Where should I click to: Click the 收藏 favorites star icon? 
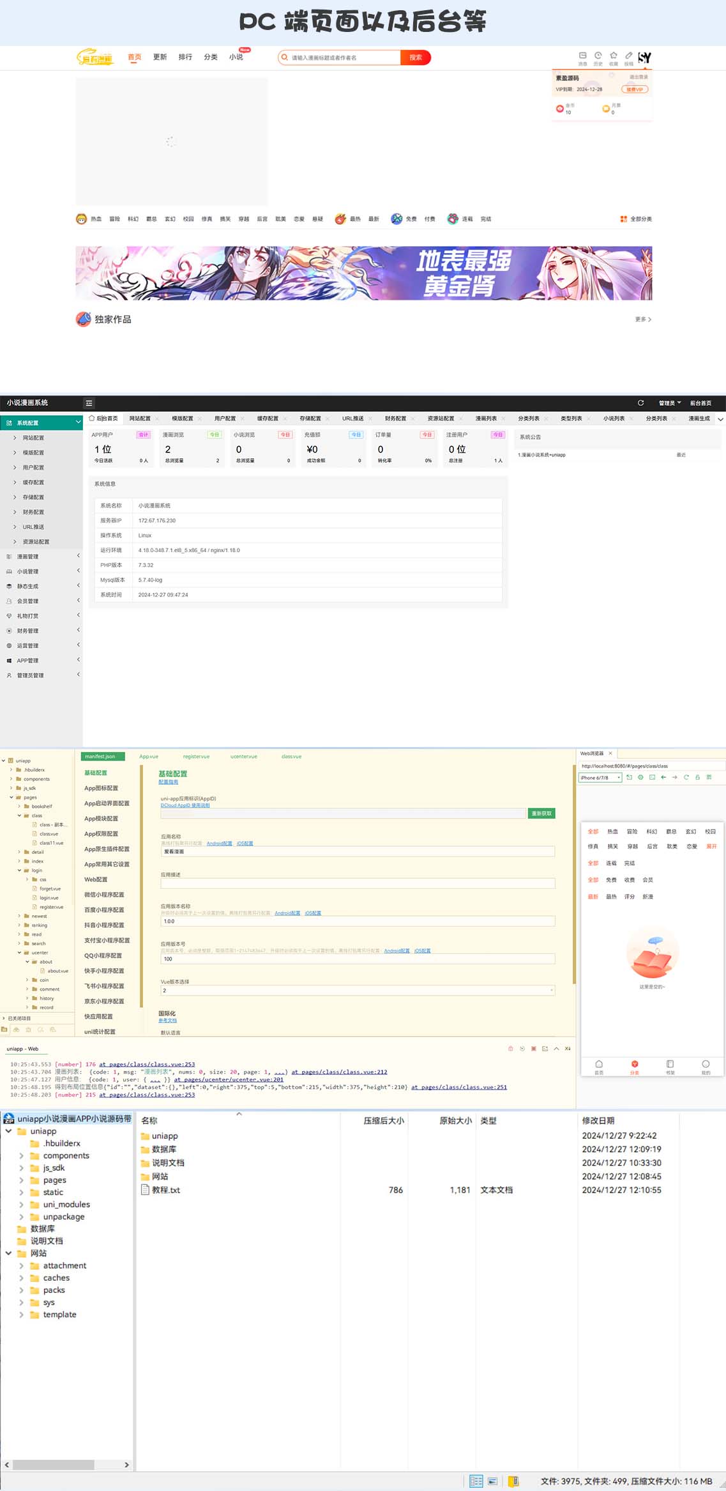[x=613, y=56]
